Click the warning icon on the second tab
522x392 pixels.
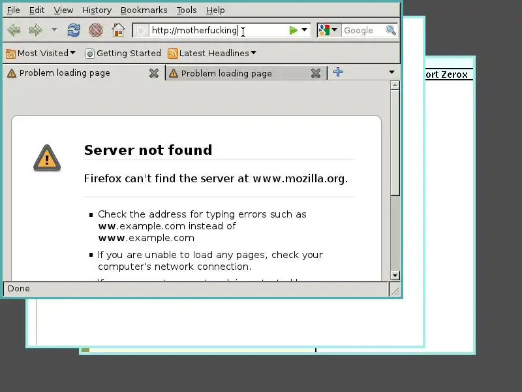[x=174, y=73]
